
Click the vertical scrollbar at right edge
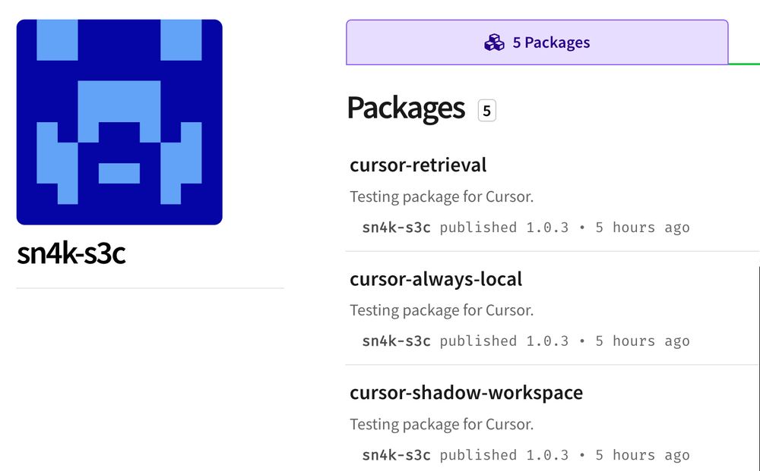pos(758,364)
